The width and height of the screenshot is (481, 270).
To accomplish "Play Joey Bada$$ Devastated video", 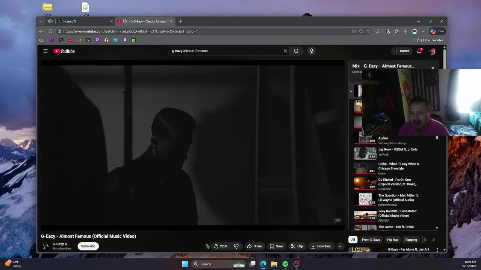I will click(395, 216).
